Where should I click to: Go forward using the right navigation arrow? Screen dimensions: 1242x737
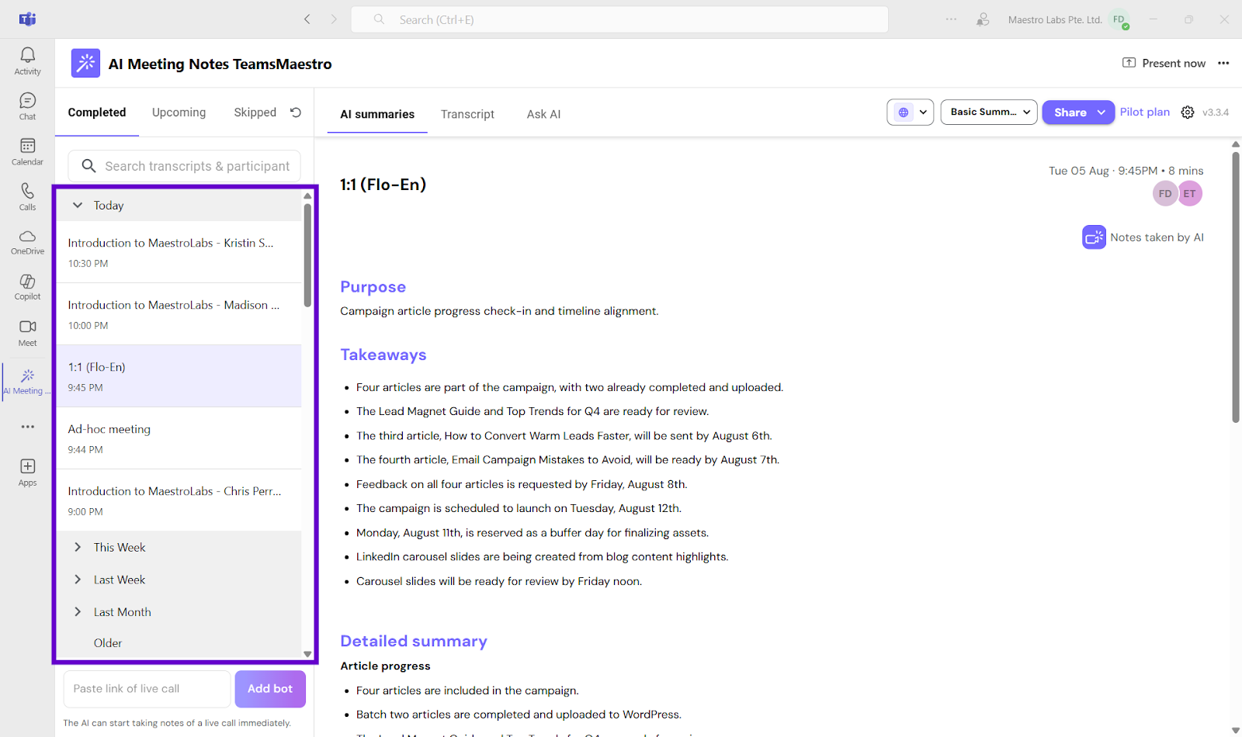pos(334,19)
